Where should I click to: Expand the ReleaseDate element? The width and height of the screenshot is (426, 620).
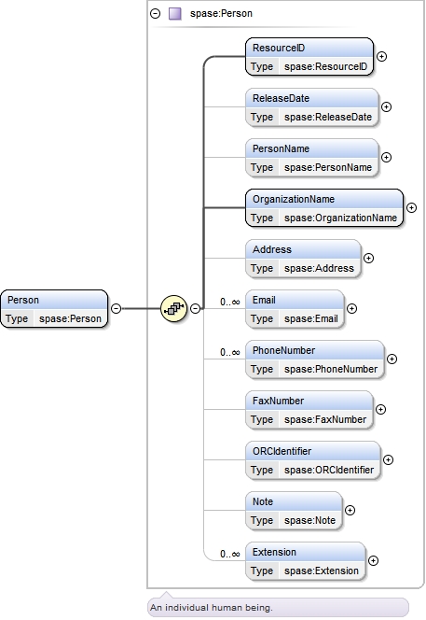[x=387, y=106]
